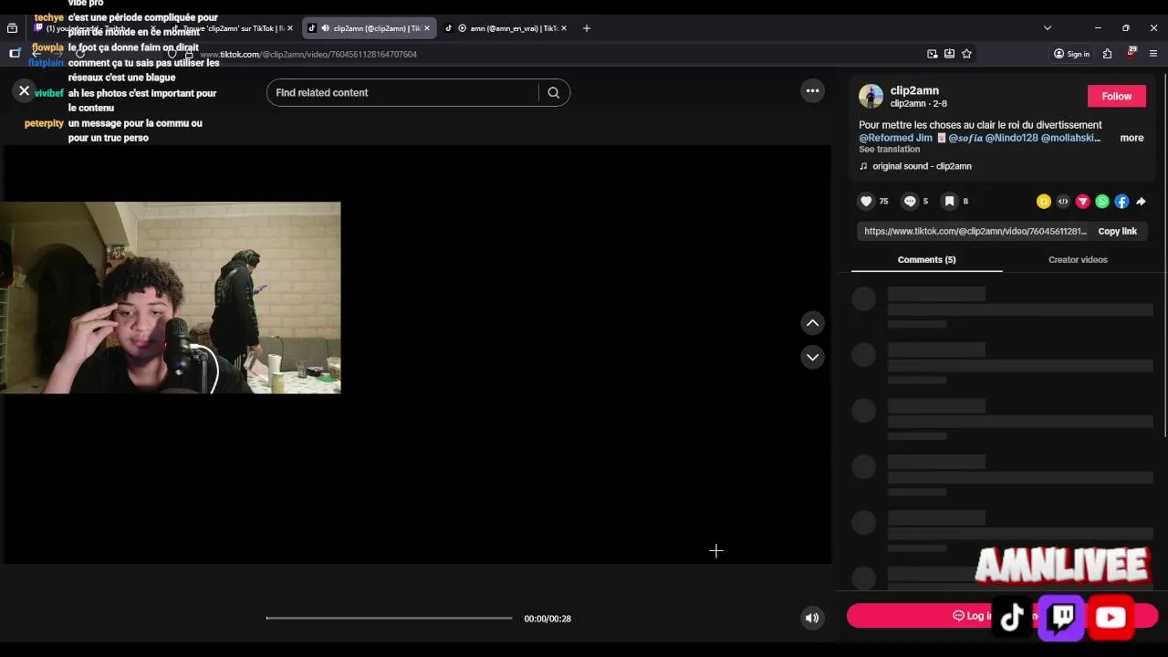The width and height of the screenshot is (1168, 657).
Task: Open the list all tabs dropdown chevron
Action: (1047, 28)
